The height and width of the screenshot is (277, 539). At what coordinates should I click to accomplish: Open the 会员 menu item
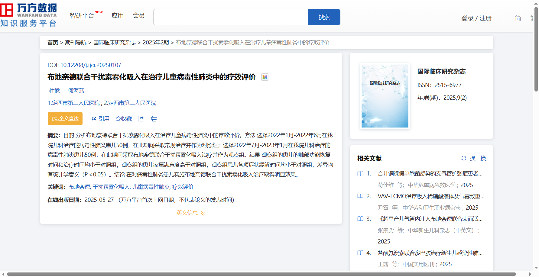click(x=139, y=16)
